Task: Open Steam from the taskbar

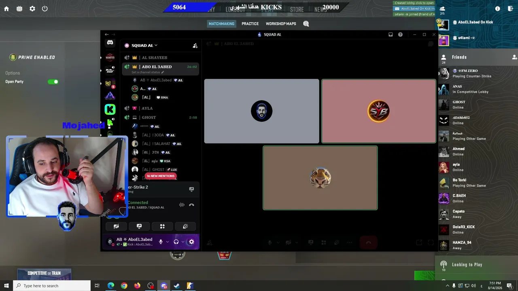Action: 177,286
